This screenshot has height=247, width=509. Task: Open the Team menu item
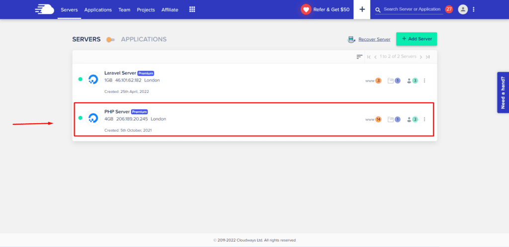point(124,10)
